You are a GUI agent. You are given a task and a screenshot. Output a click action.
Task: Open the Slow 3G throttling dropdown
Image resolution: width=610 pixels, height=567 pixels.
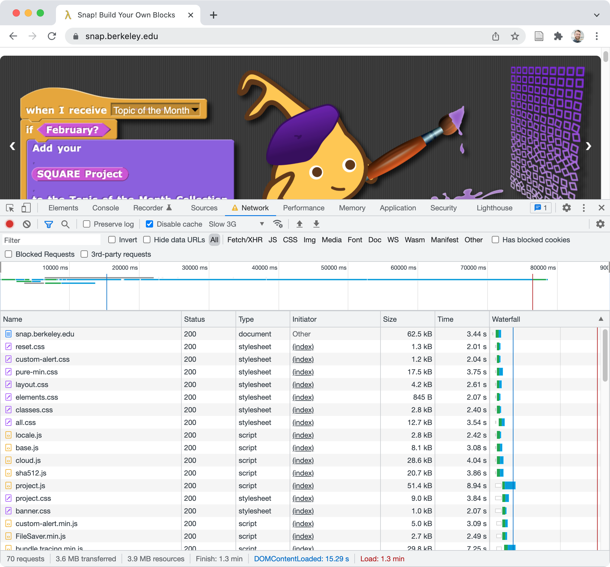236,224
